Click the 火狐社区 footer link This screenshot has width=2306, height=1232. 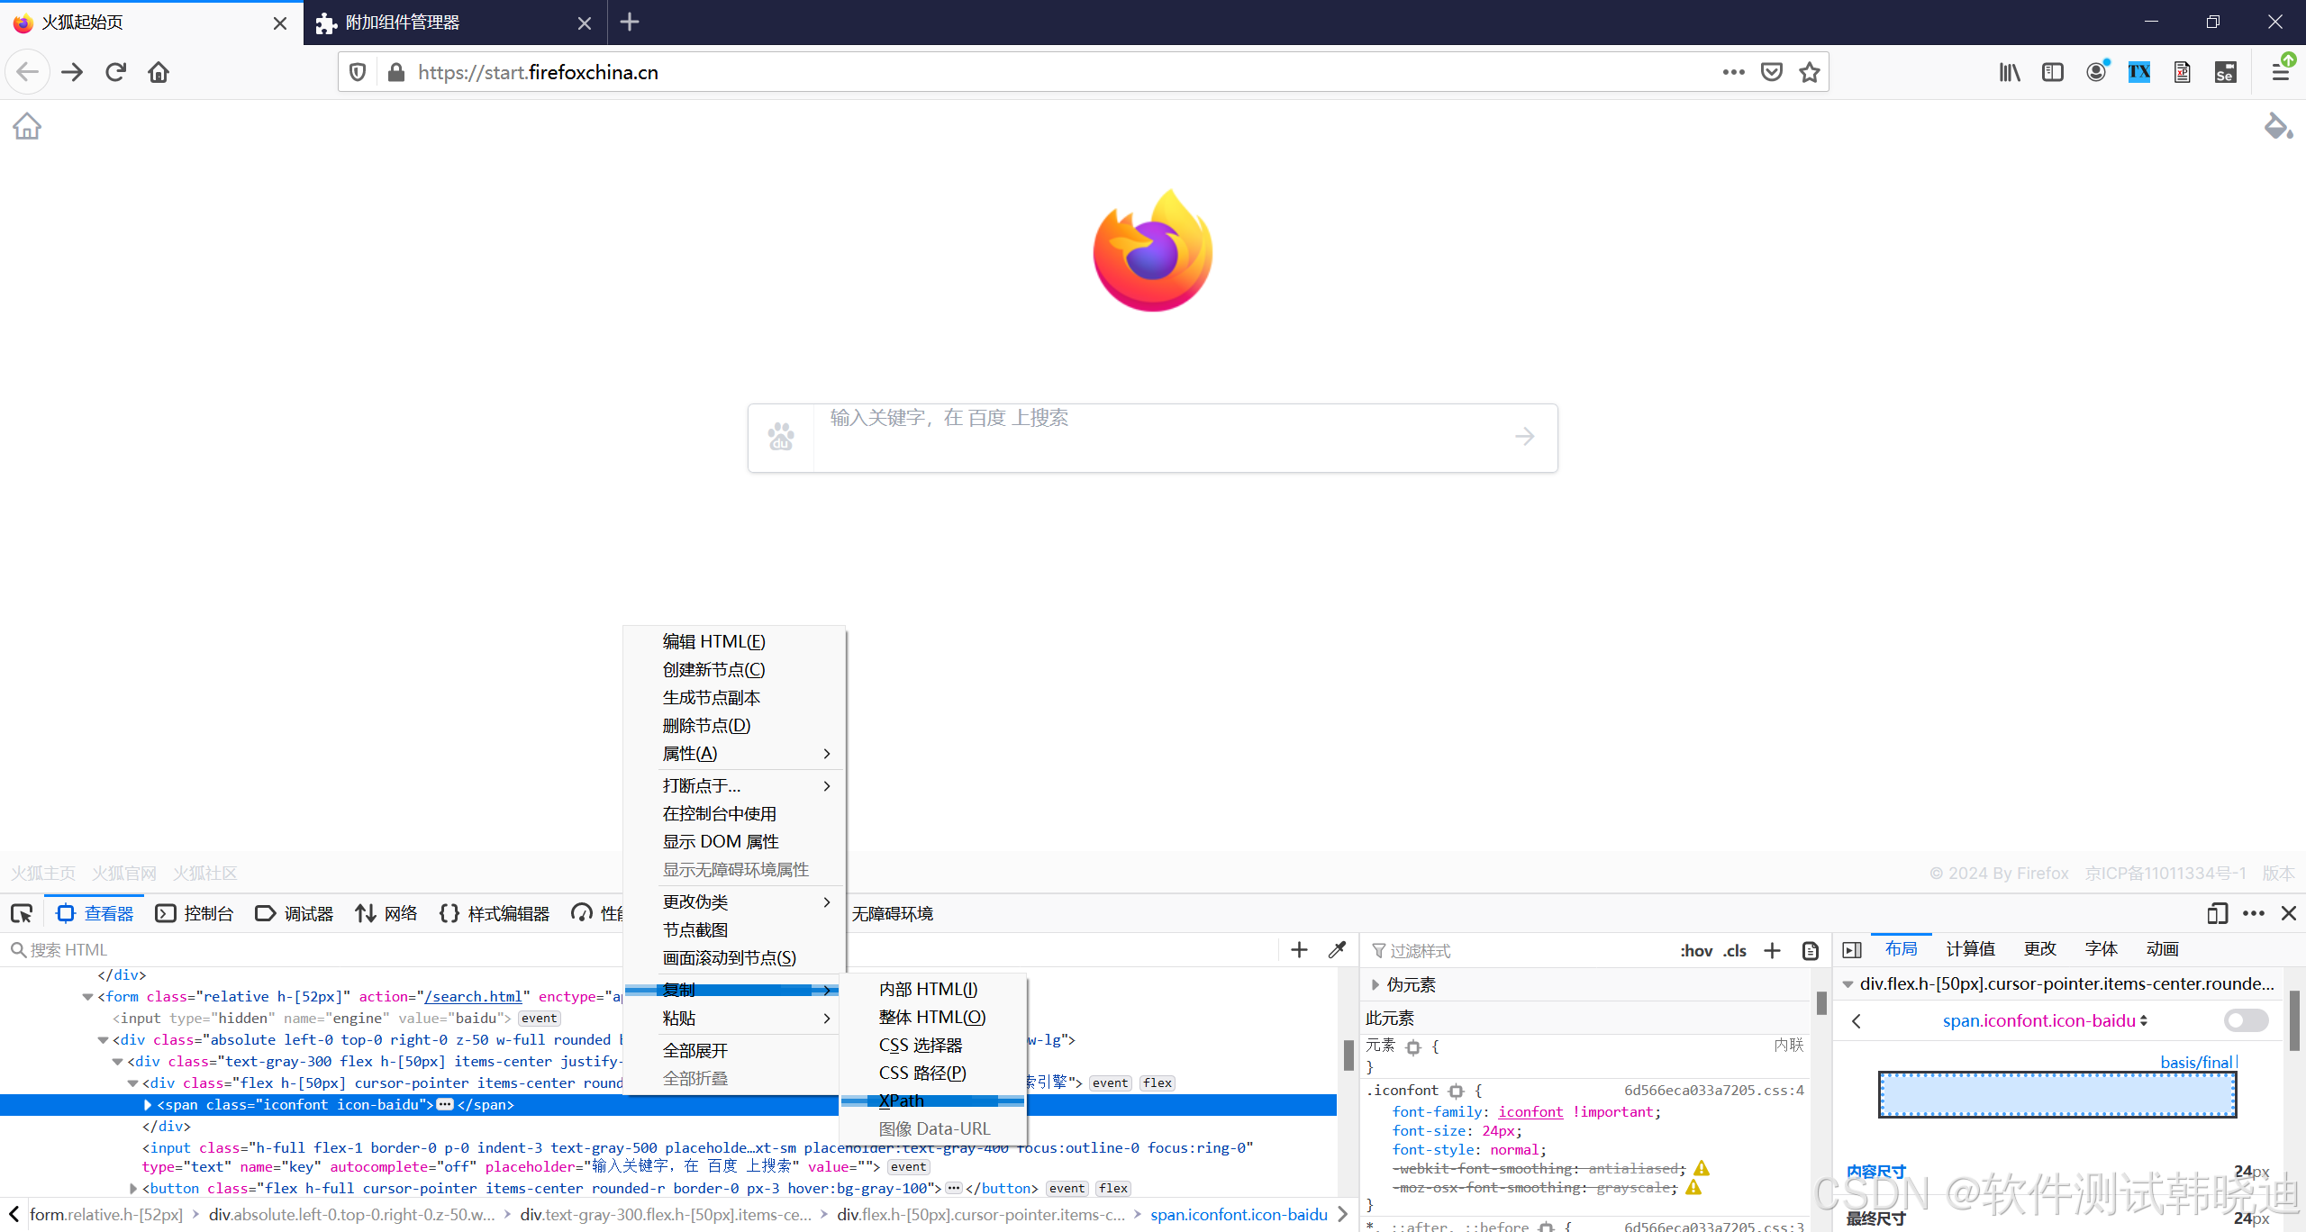tap(204, 873)
